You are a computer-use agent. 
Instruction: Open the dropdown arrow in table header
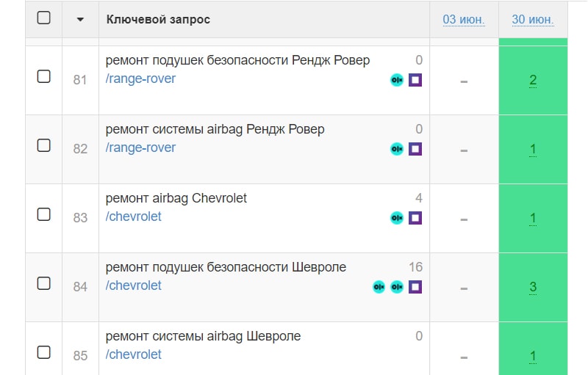(80, 20)
